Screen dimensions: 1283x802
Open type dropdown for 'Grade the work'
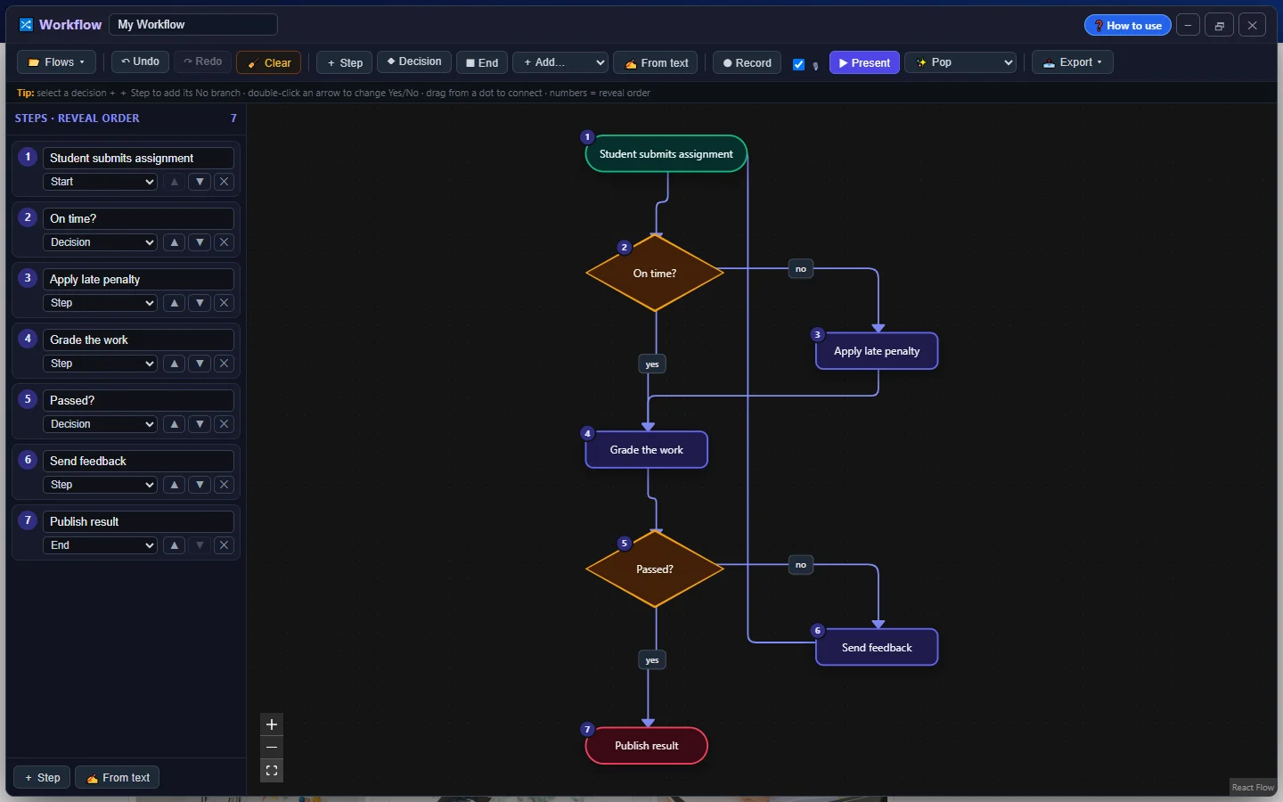coord(100,364)
